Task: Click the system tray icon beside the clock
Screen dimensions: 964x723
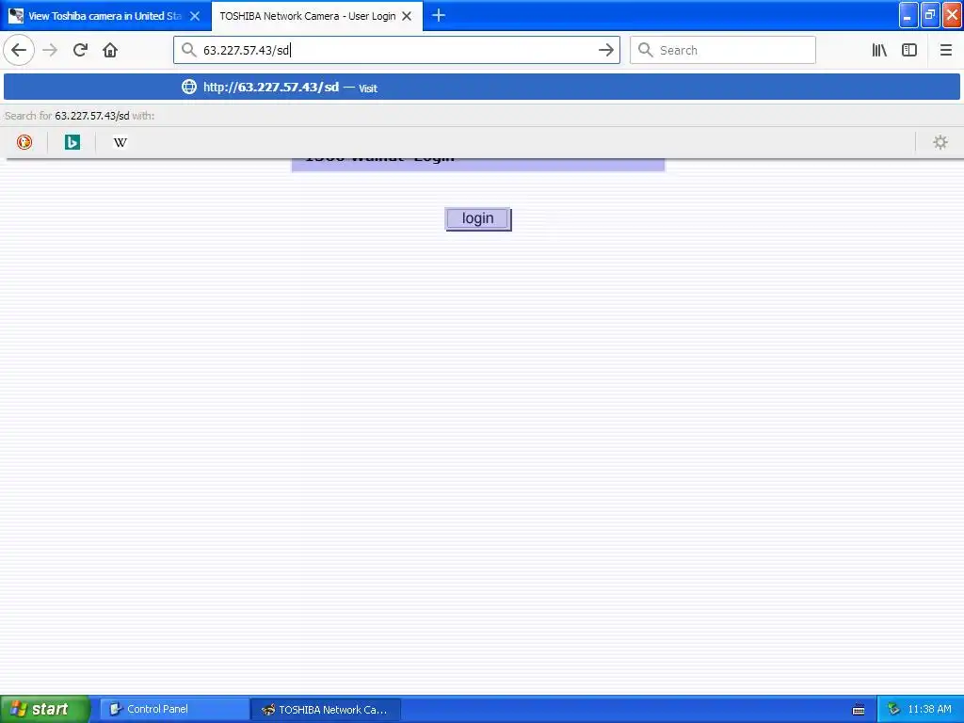Action: point(893,710)
